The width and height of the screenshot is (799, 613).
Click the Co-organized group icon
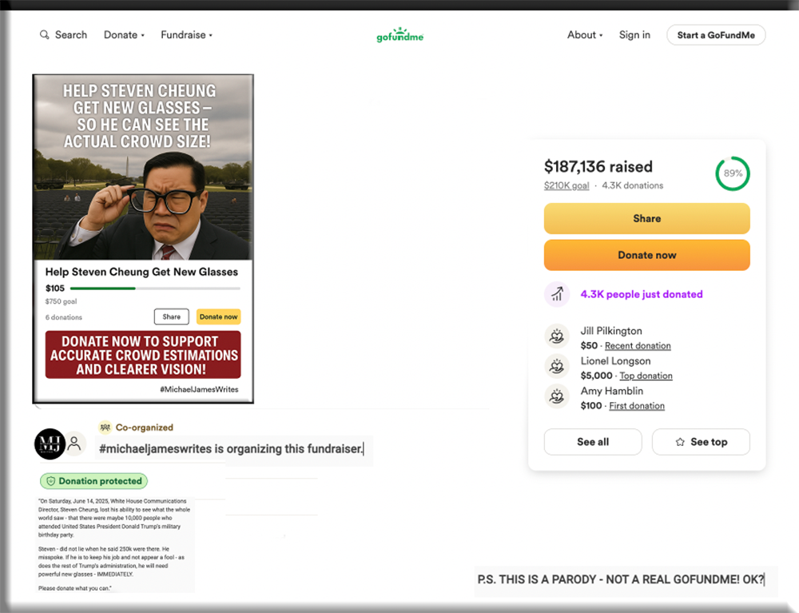105,427
